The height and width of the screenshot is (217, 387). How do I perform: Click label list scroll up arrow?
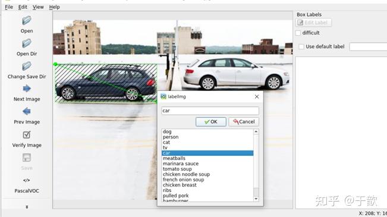(x=256, y=131)
